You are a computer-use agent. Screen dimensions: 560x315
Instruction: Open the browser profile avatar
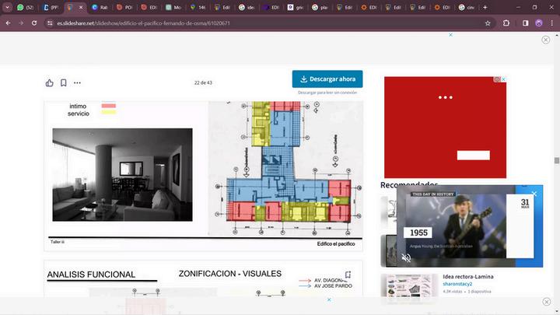point(539,23)
